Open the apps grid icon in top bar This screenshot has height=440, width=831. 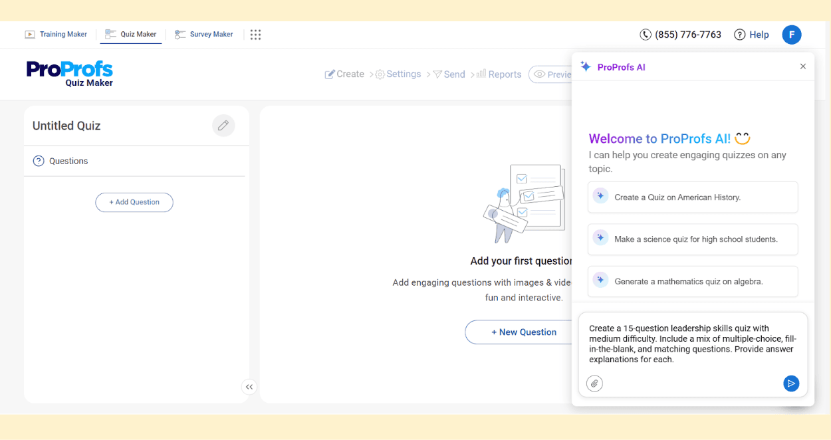click(x=255, y=35)
